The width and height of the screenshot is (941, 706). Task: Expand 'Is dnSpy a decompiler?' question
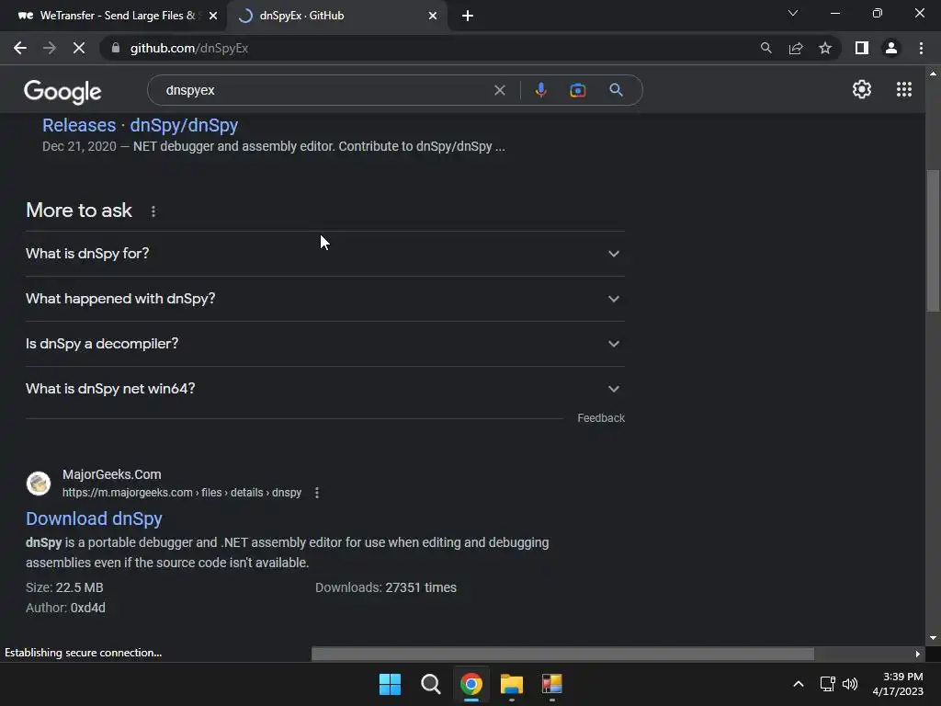(325, 344)
